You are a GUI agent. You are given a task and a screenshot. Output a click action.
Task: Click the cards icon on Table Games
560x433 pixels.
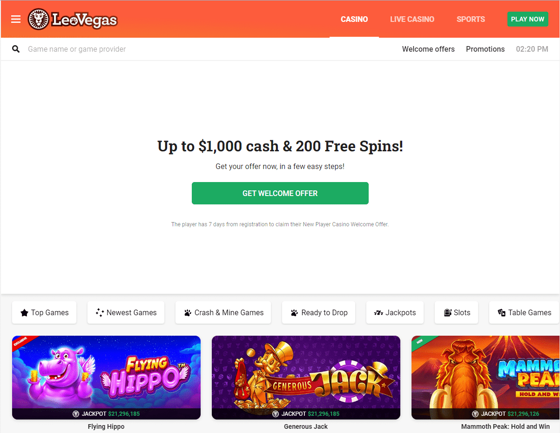501,313
